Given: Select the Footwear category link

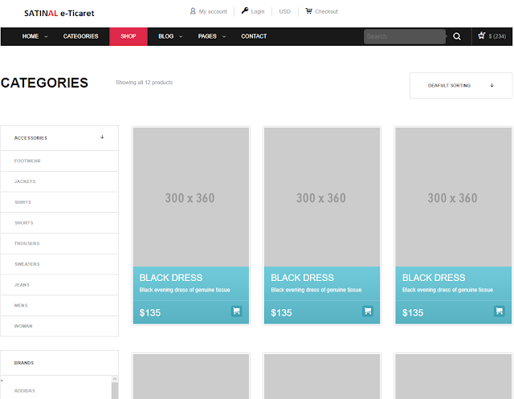Looking at the screenshot, I should [x=27, y=161].
